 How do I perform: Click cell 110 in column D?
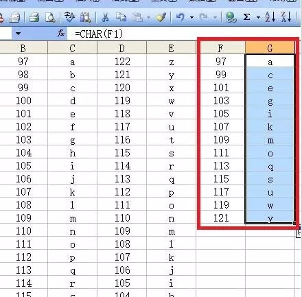121,217
